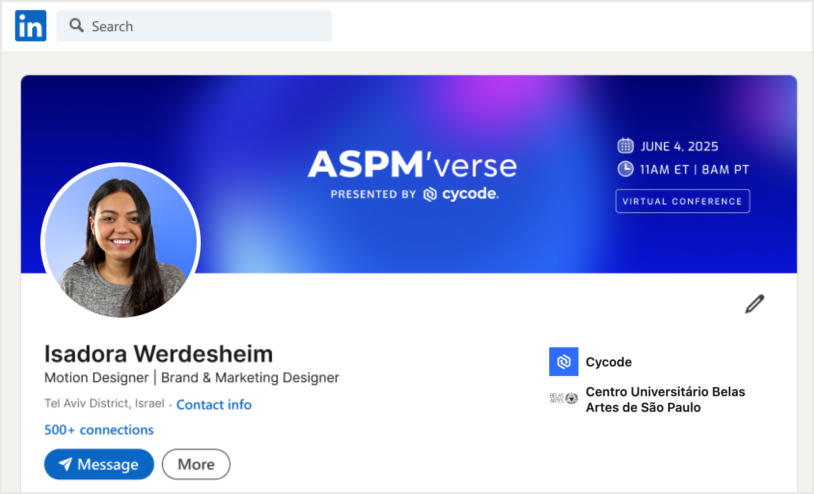Image resolution: width=814 pixels, height=494 pixels.
Task: Open the Contact info link
Action: point(214,404)
